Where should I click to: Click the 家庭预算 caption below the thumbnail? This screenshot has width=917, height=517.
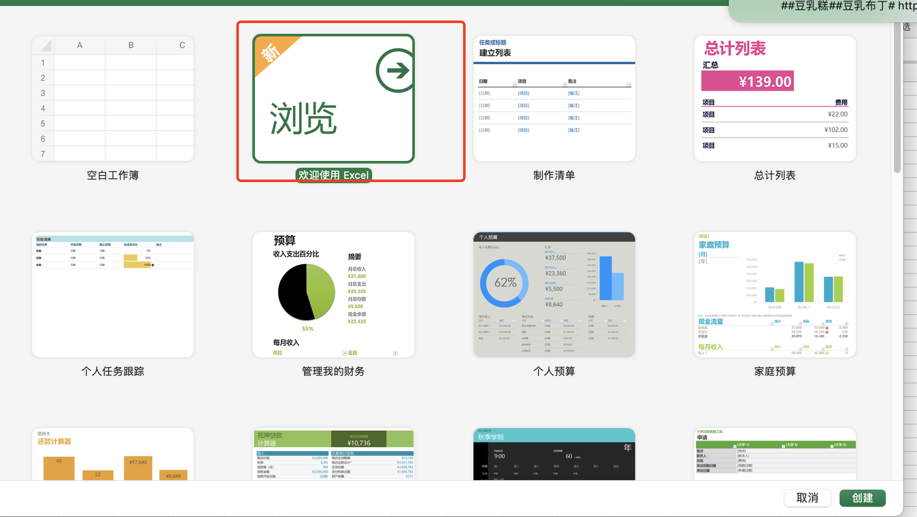coord(775,371)
